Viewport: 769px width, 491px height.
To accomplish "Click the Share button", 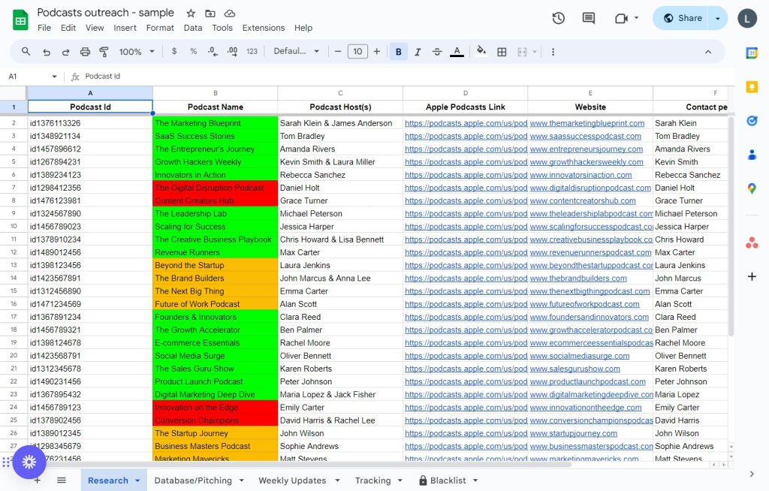I will click(683, 18).
